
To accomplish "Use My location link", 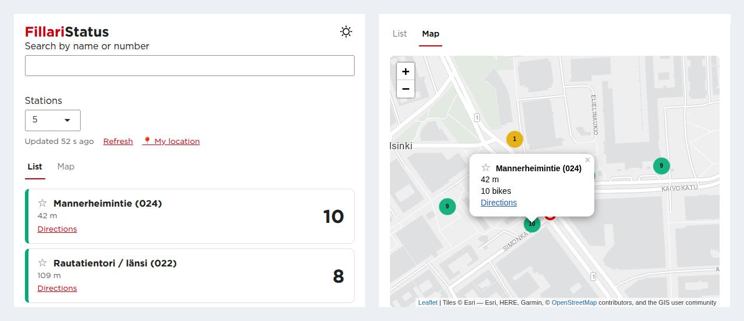I will 171,141.
